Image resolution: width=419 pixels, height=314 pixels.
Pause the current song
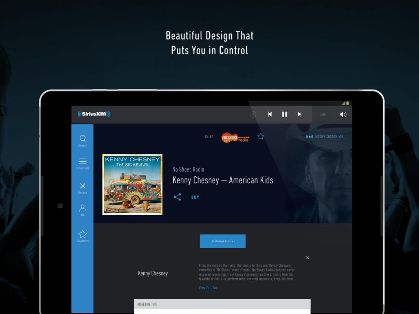click(x=284, y=114)
